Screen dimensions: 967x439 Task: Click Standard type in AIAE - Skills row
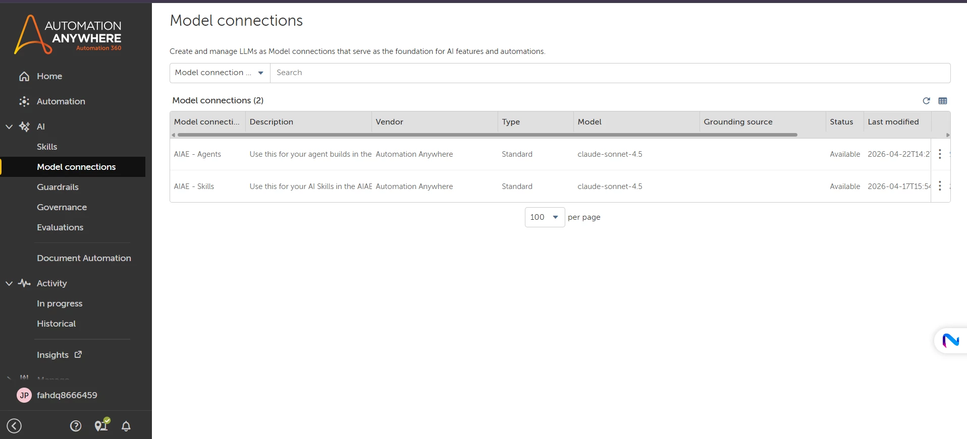(517, 186)
